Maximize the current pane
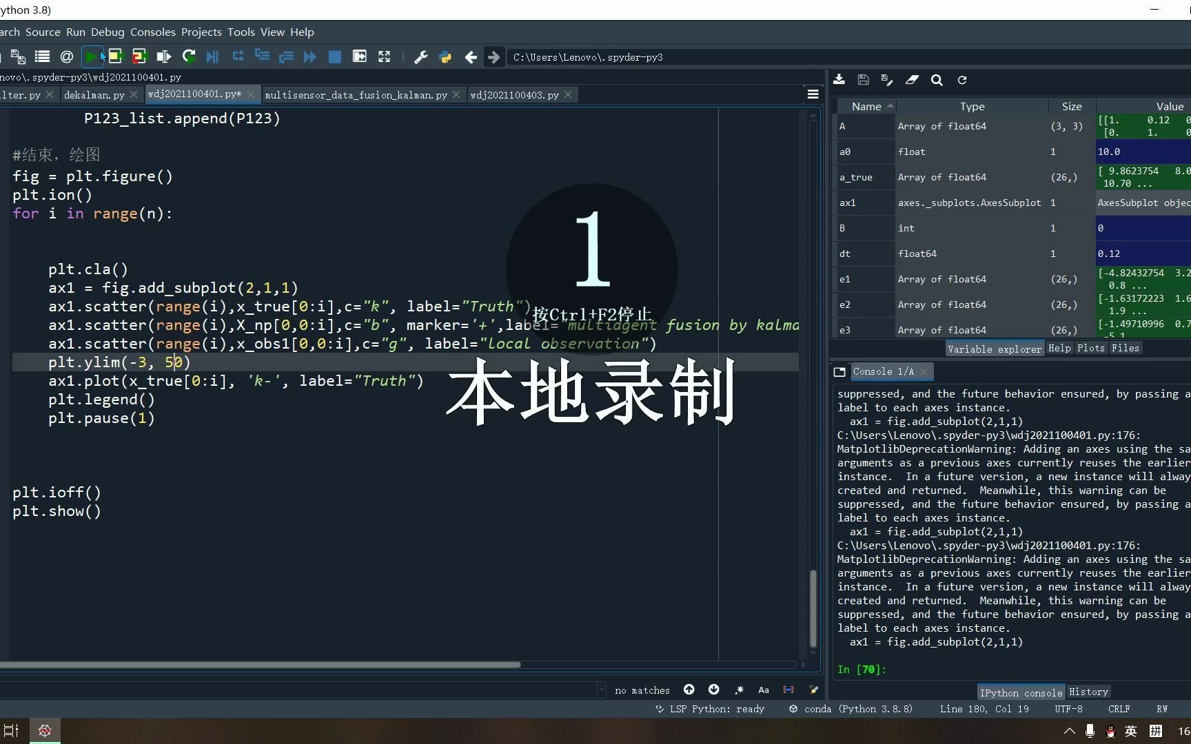The width and height of the screenshot is (1191, 744). coord(359,56)
